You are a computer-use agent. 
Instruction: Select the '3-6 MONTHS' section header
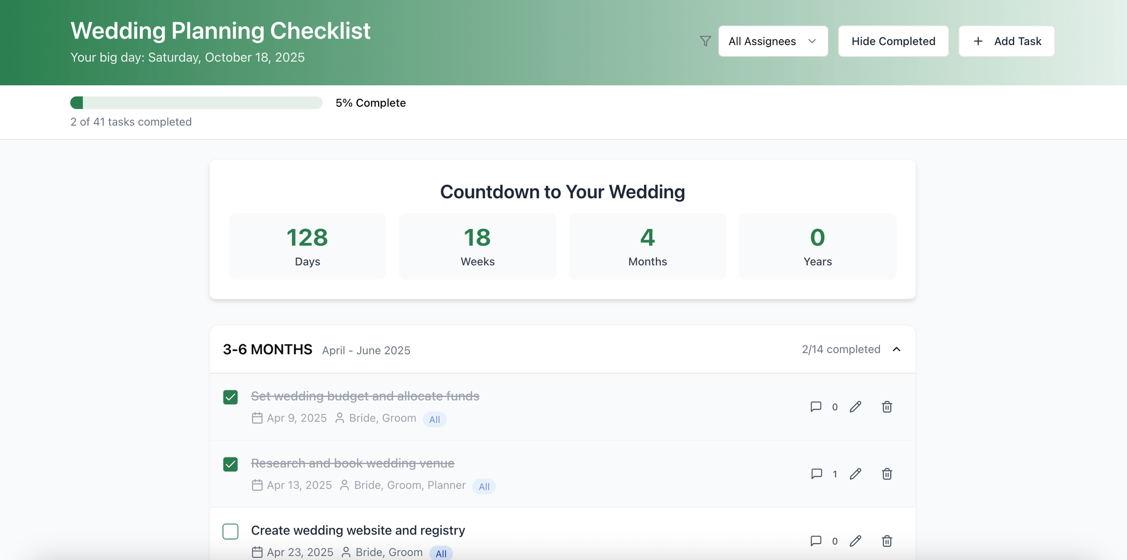click(x=267, y=349)
